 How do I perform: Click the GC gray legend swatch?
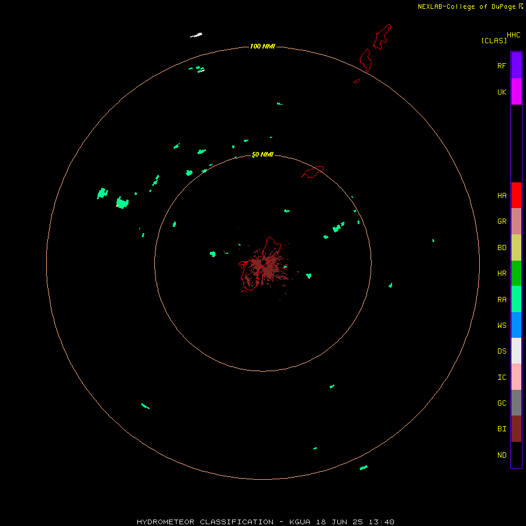pyautogui.click(x=516, y=403)
